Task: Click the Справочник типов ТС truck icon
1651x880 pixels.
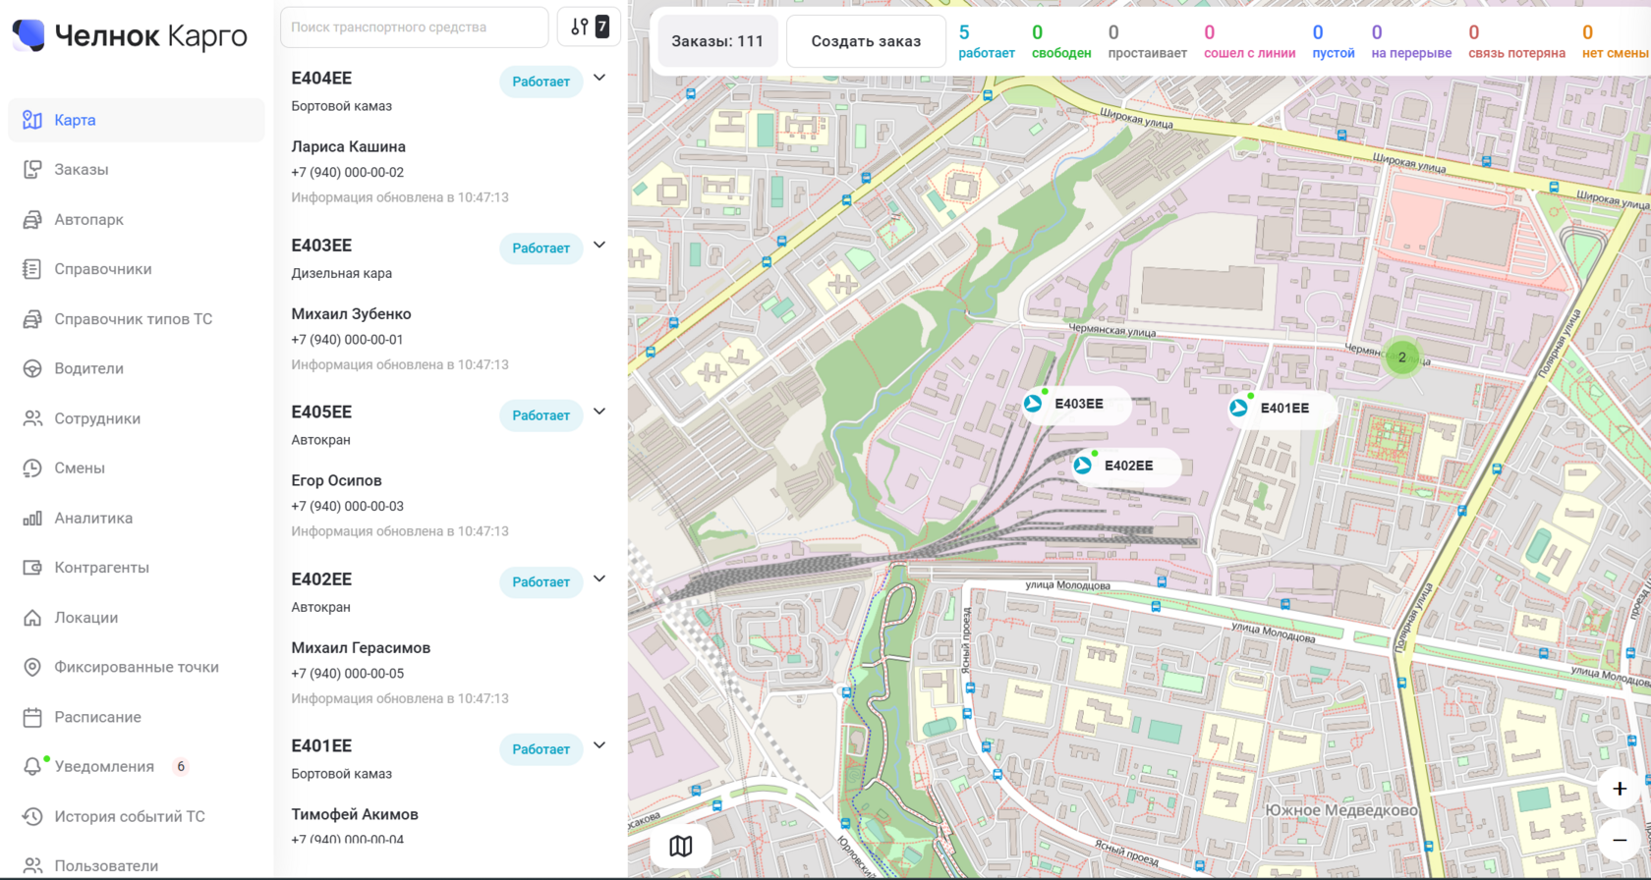Action: pos(32,319)
